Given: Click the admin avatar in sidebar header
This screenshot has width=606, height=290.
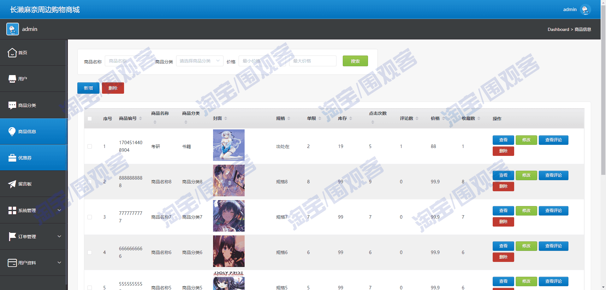Looking at the screenshot, I should [13, 29].
